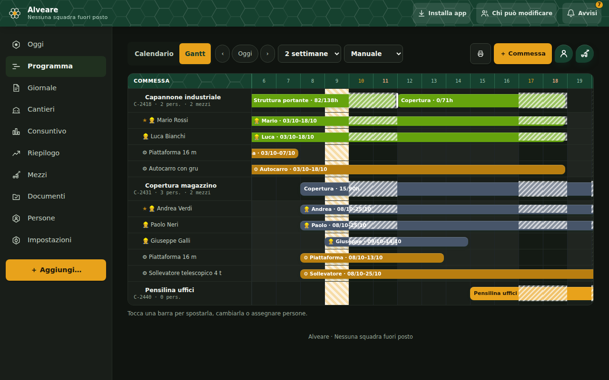Image resolution: width=609 pixels, height=380 pixels.
Task: Click the Documenti sidebar icon
Action: click(x=16, y=197)
